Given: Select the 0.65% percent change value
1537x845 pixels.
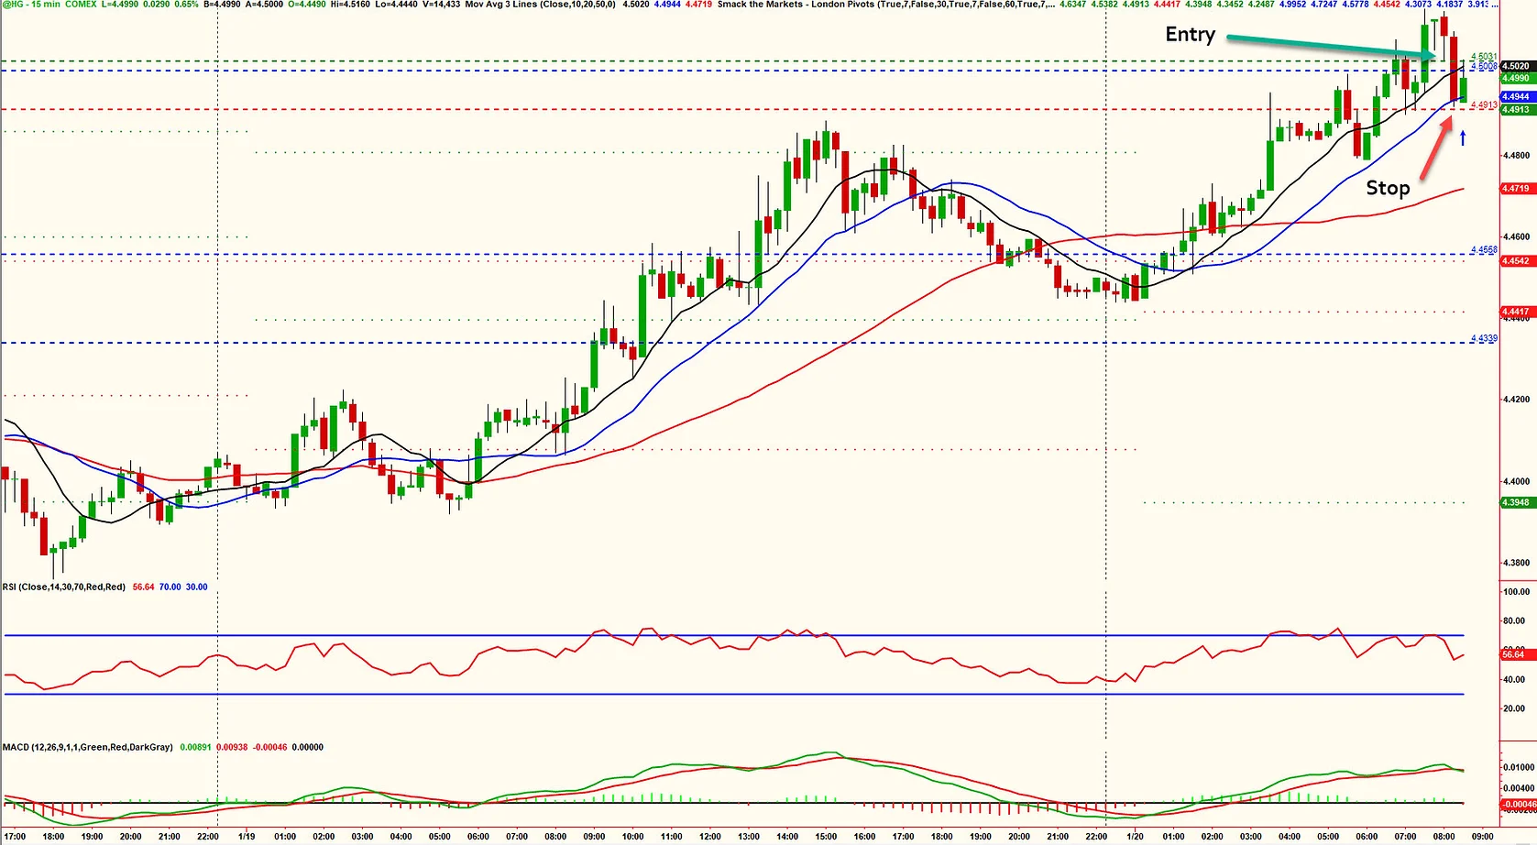Looking at the screenshot, I should tap(186, 5).
